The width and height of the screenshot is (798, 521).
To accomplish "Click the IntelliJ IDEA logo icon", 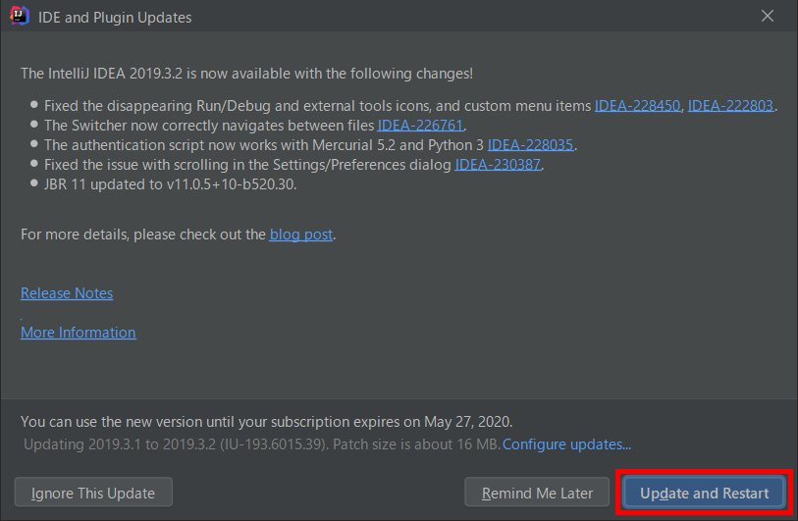I will click(x=20, y=16).
